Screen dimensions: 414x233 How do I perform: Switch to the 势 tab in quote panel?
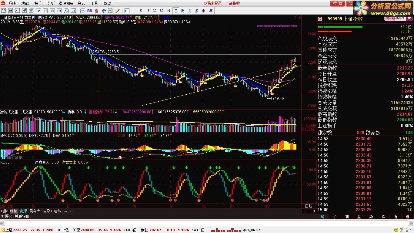[x=371, y=217]
